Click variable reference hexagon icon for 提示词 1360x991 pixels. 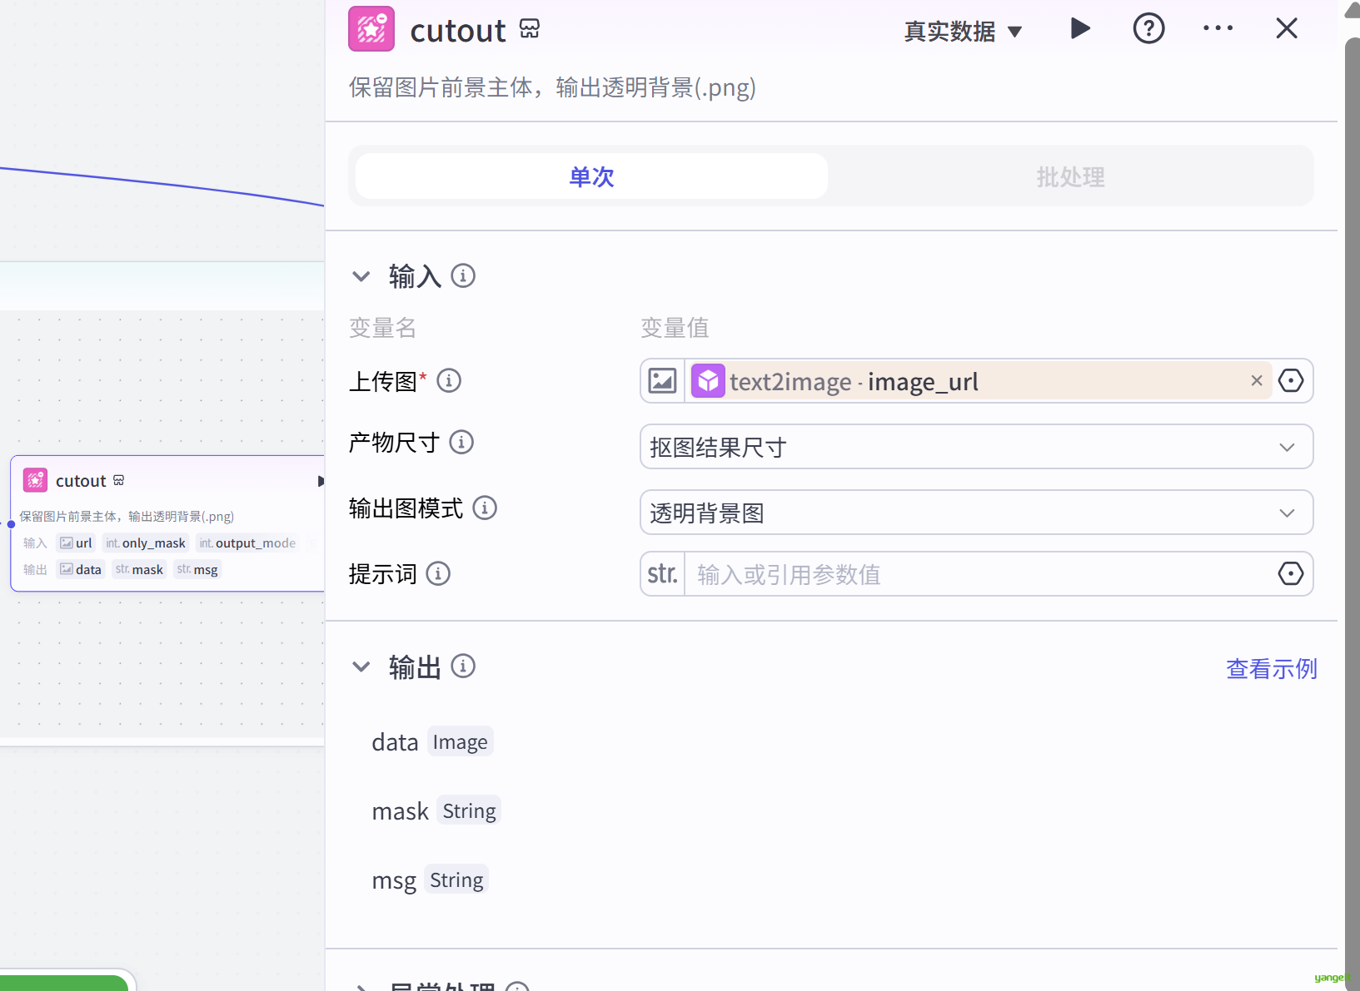1291,573
